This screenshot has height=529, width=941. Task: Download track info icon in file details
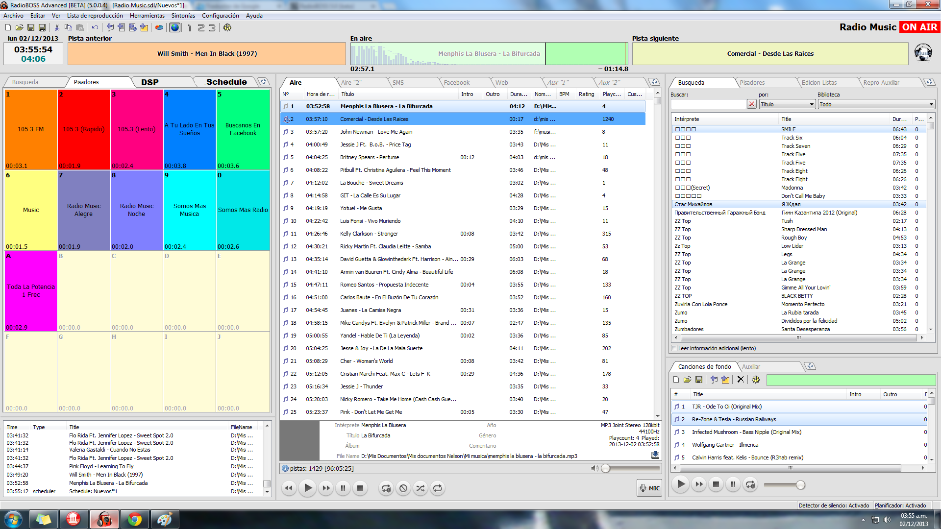click(655, 455)
